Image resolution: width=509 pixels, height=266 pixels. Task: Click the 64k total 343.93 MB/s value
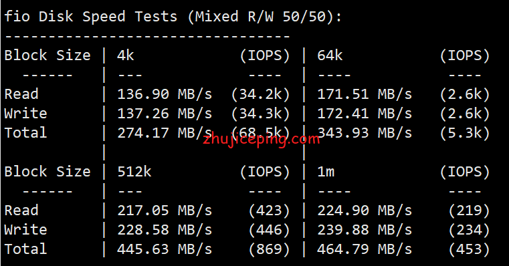pos(365,133)
